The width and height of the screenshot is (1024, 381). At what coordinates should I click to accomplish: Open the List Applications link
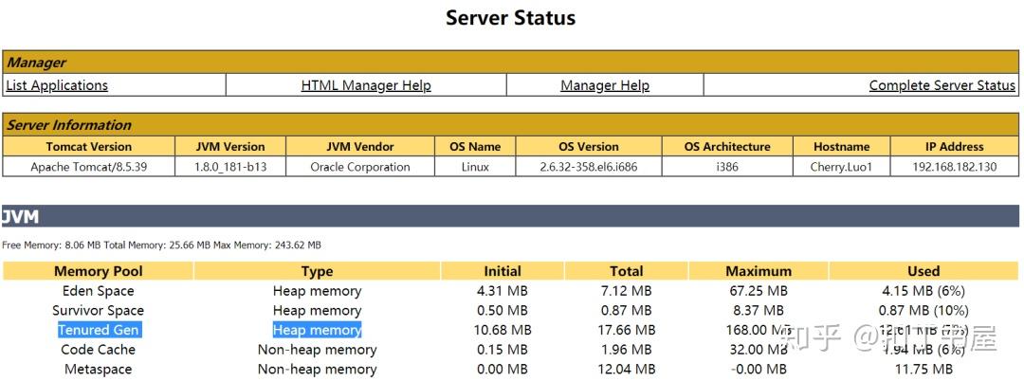tap(57, 85)
